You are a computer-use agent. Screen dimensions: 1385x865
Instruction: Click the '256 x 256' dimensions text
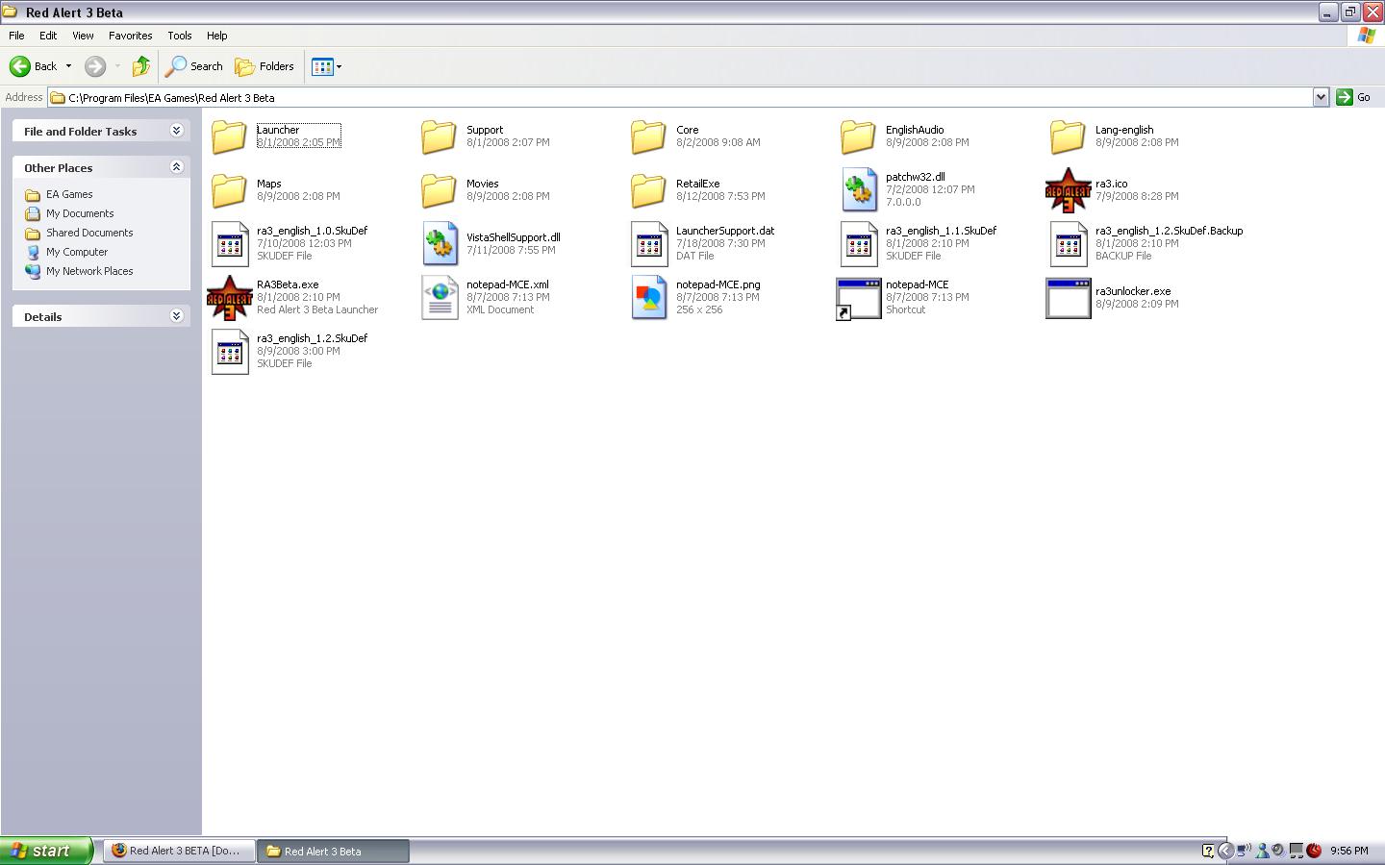tap(699, 309)
